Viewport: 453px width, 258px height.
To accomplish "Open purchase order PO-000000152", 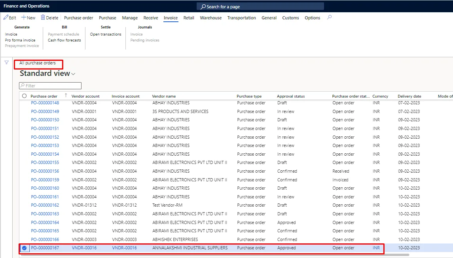I will click(45, 137).
